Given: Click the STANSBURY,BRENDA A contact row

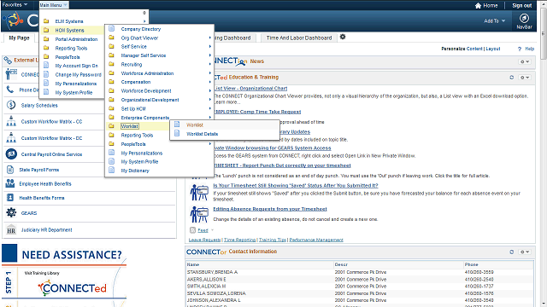Looking at the screenshot, I should (x=359, y=272).
